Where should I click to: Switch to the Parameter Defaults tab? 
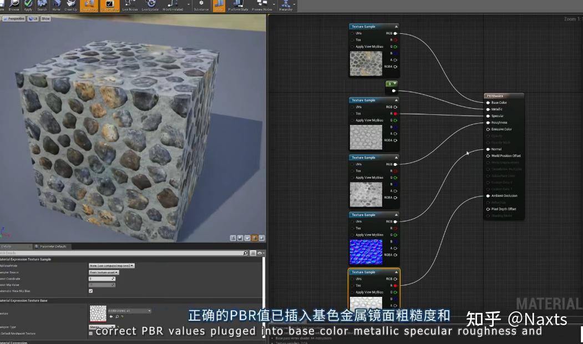pyautogui.click(x=53, y=246)
